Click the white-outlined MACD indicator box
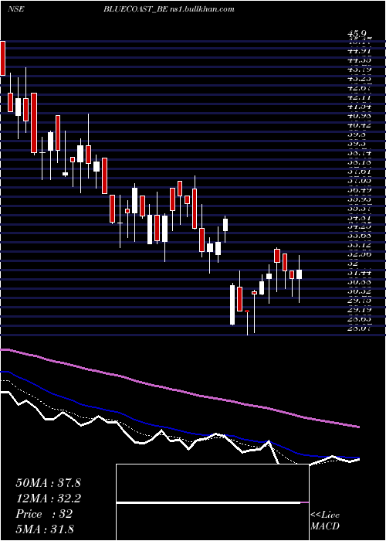The image size is (386, 541). [x=212, y=502]
